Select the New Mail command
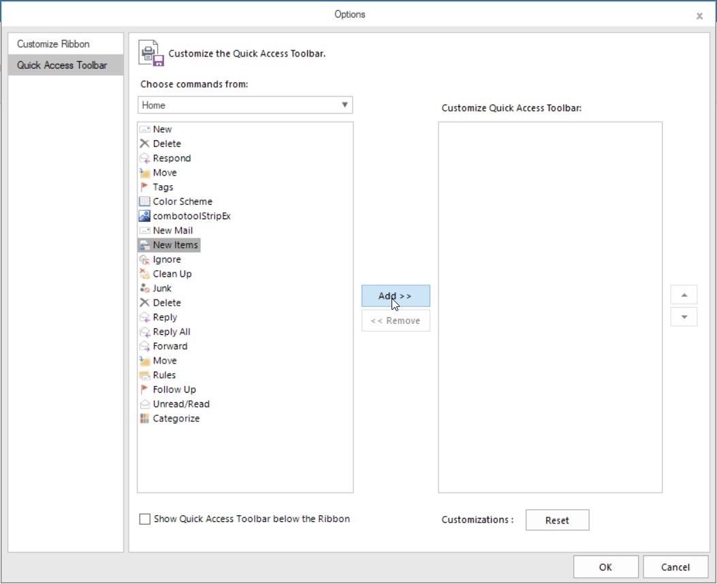This screenshot has width=717, height=584. [174, 230]
